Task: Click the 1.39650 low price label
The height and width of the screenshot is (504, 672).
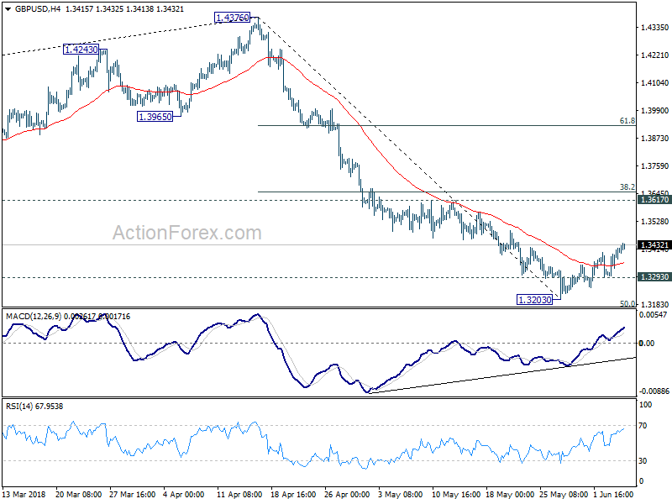Action: pos(155,117)
